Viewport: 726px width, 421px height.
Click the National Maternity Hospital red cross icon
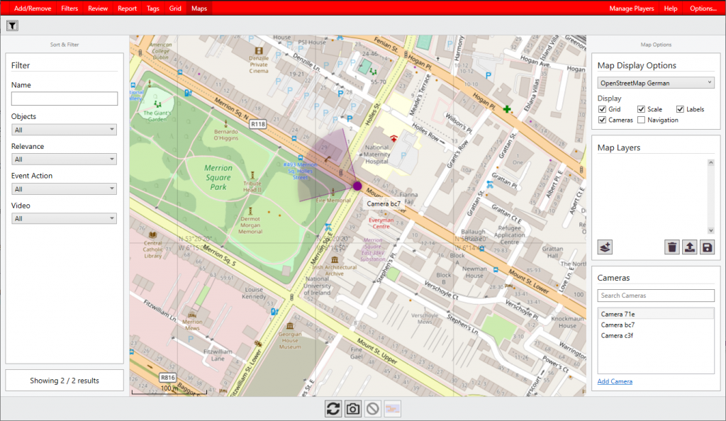pyautogui.click(x=393, y=138)
